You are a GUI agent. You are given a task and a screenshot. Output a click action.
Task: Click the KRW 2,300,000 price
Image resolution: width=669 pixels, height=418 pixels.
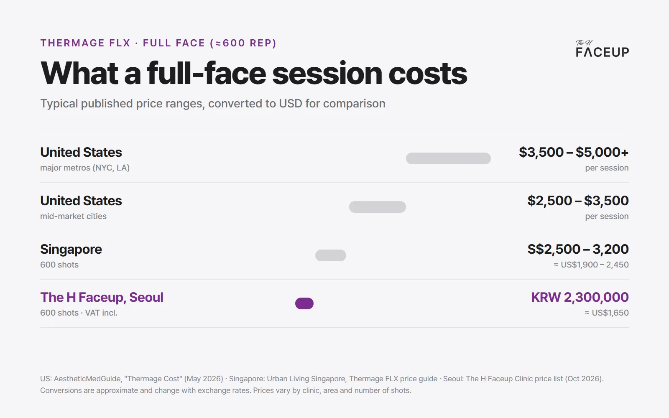pos(580,297)
